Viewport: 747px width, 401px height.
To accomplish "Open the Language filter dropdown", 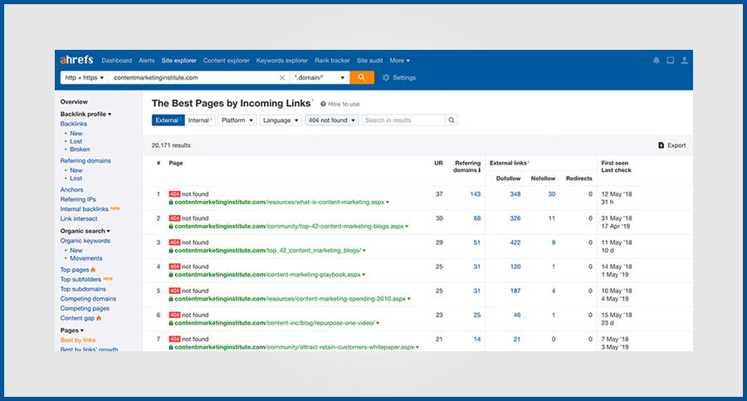I will point(281,120).
